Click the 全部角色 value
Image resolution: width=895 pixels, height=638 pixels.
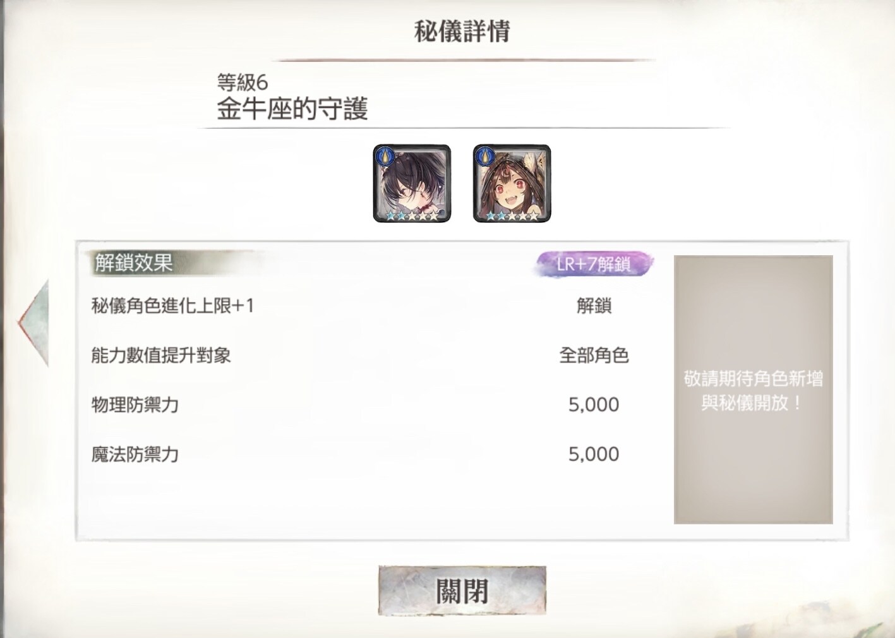594,355
